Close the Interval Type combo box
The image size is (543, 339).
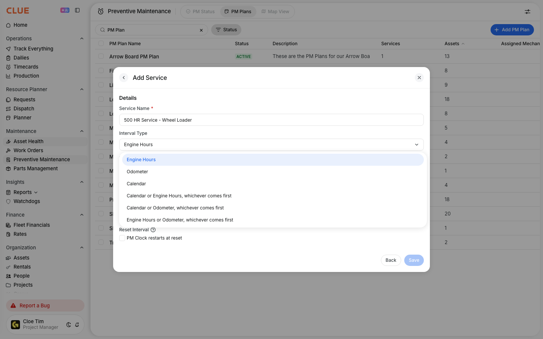pos(271,145)
